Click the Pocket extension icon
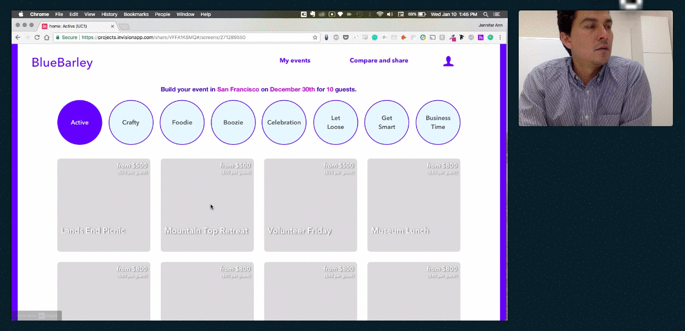 click(346, 37)
